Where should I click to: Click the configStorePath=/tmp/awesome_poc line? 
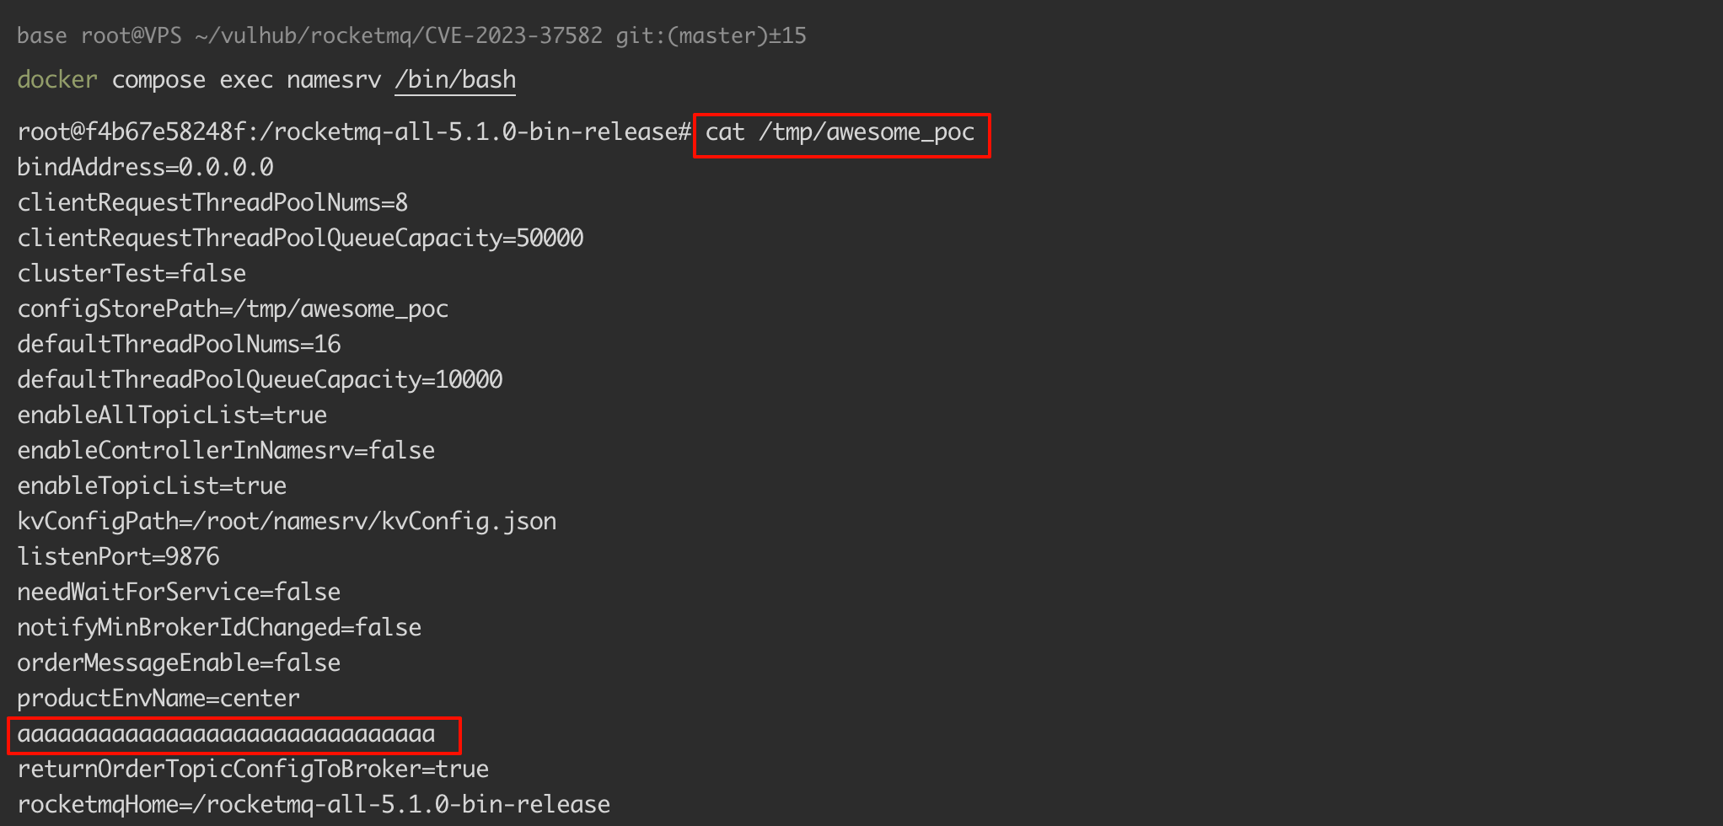pos(233,309)
